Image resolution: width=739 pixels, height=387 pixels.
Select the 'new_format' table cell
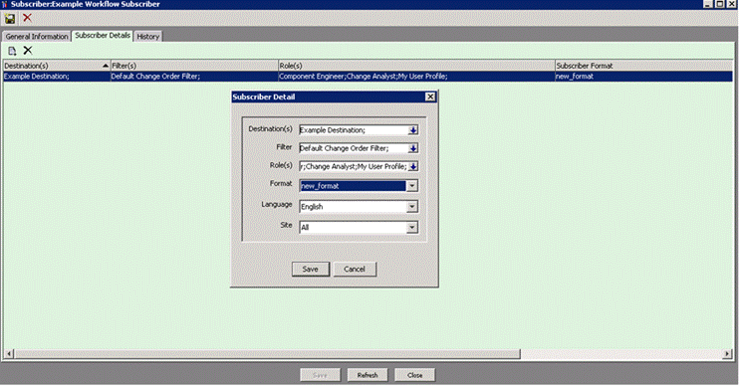click(x=643, y=77)
